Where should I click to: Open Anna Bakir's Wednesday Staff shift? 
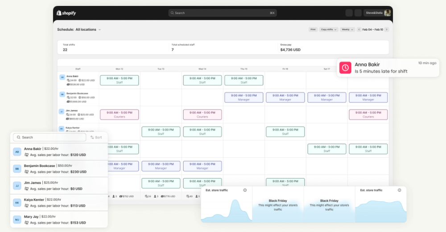(x=202, y=80)
